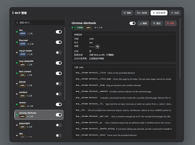Click the 当前 Web profile (可编辑) value
The height and width of the screenshot is (145, 195).
102,55
